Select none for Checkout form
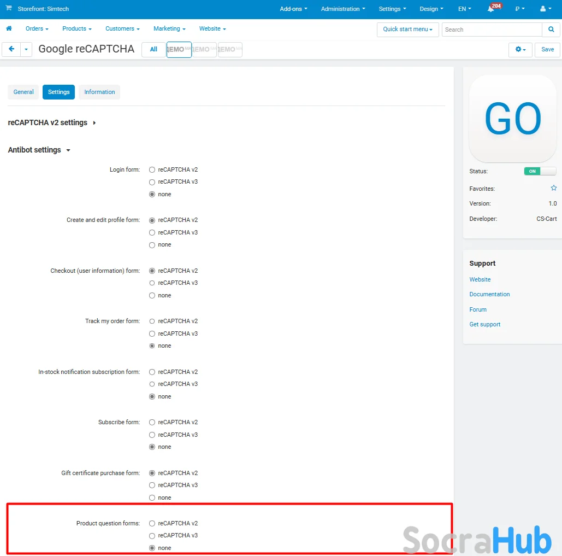The height and width of the screenshot is (556, 562). [x=152, y=296]
